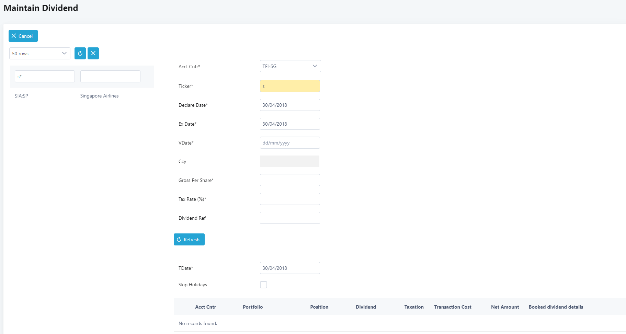The width and height of the screenshot is (626, 334).
Task: Click the Tax Rate (%) field
Action: 290,199
